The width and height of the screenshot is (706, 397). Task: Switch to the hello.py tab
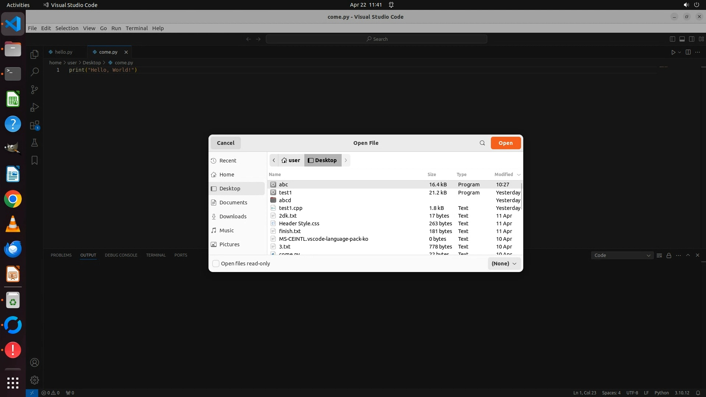(x=64, y=52)
